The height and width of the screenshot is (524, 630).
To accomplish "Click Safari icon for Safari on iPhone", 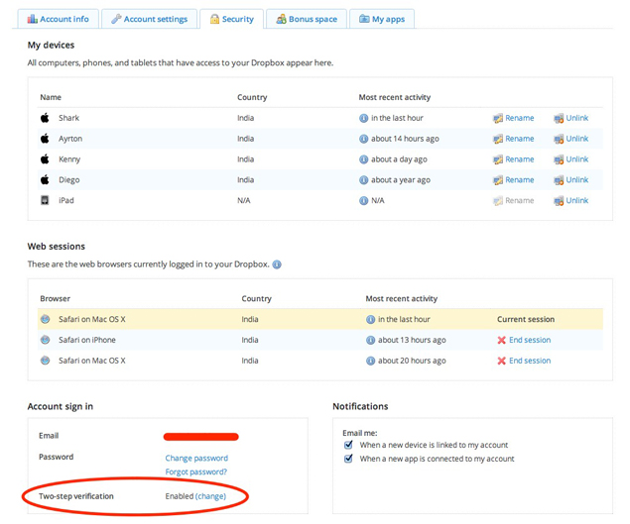I will pyautogui.click(x=46, y=340).
